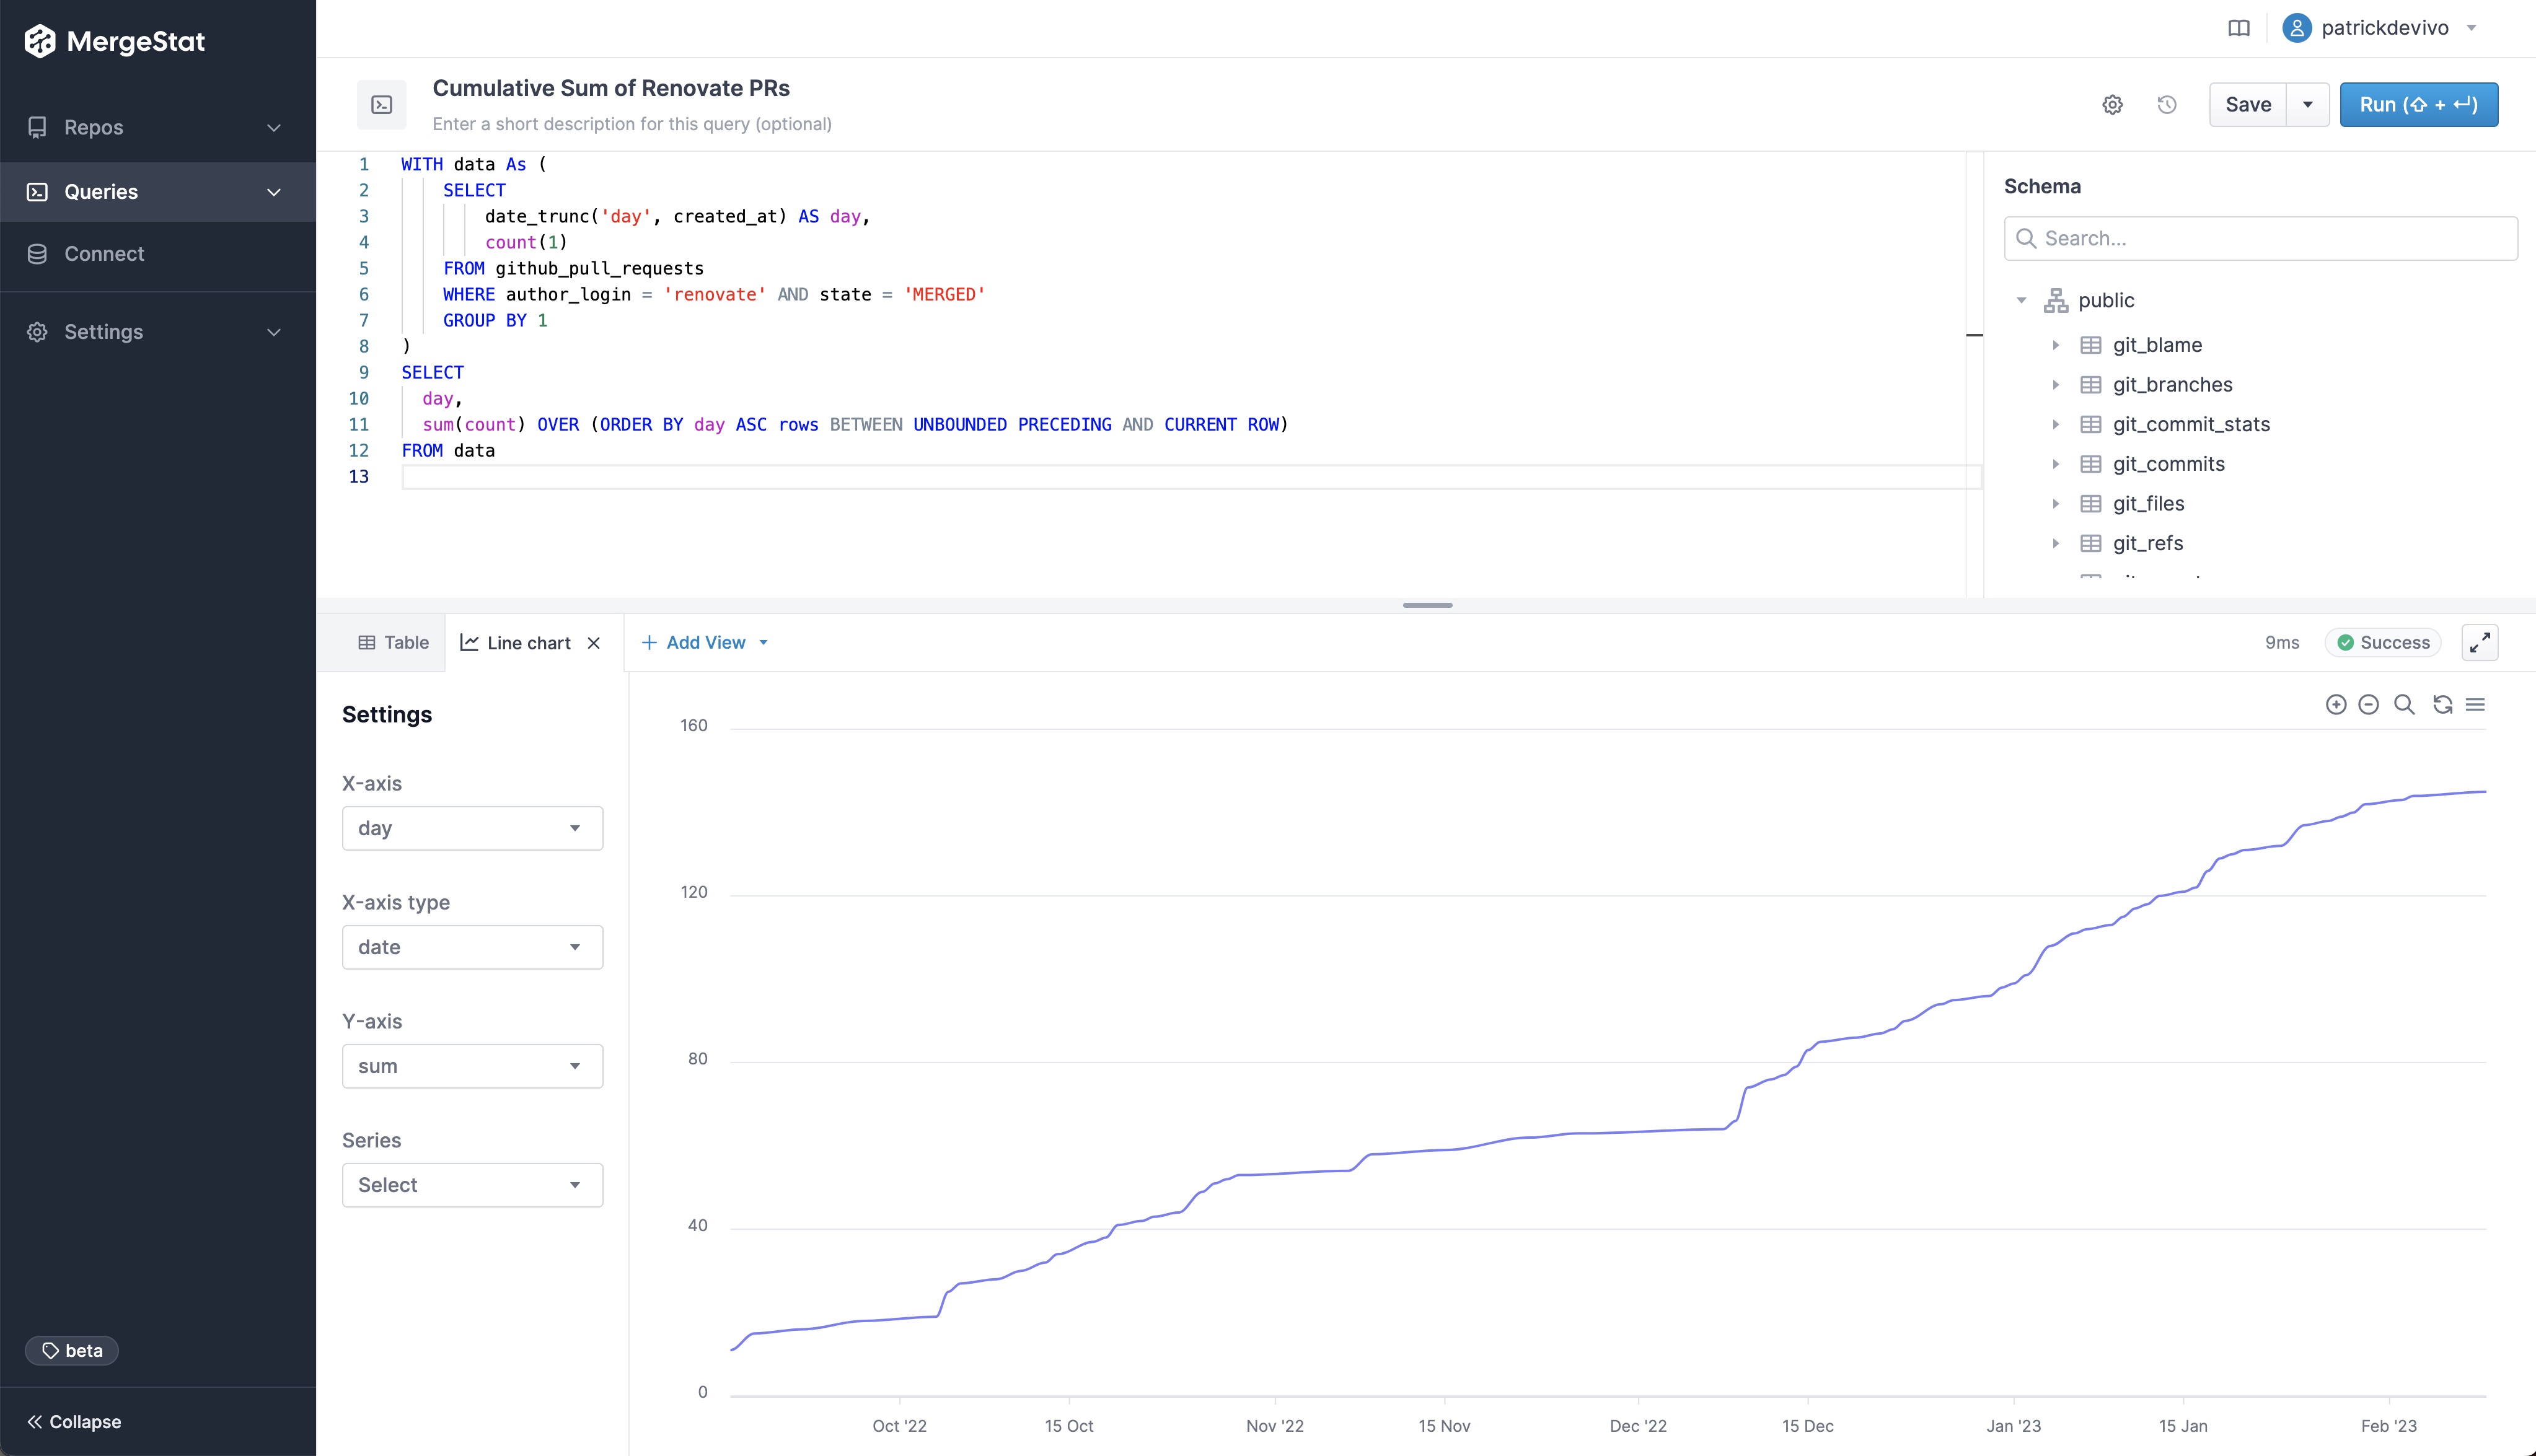This screenshot has width=2536, height=1456.
Task: Click the chart zoom-in plus icon
Action: click(x=2336, y=705)
